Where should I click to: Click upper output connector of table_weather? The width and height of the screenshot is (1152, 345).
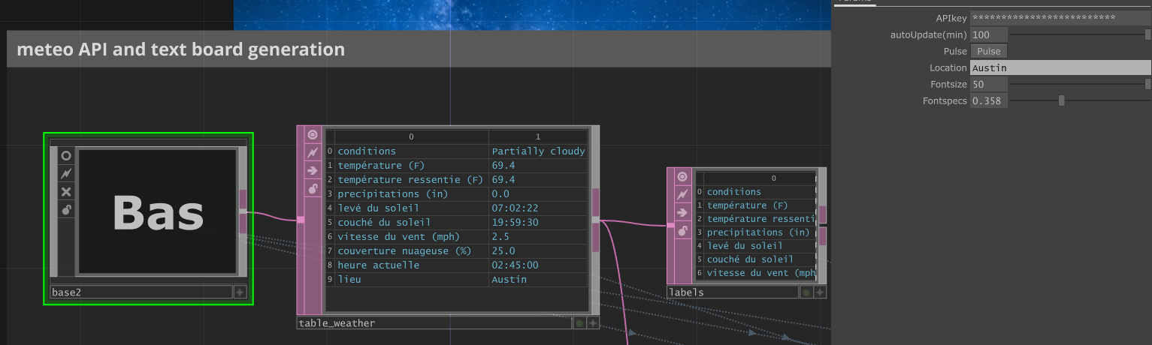[x=596, y=202]
